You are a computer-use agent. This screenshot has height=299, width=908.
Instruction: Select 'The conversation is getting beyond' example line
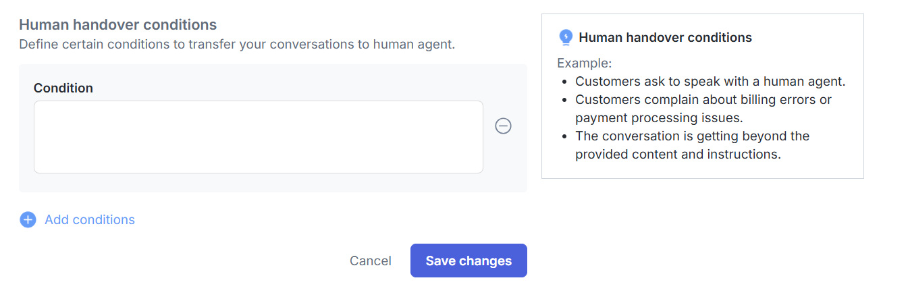click(692, 136)
